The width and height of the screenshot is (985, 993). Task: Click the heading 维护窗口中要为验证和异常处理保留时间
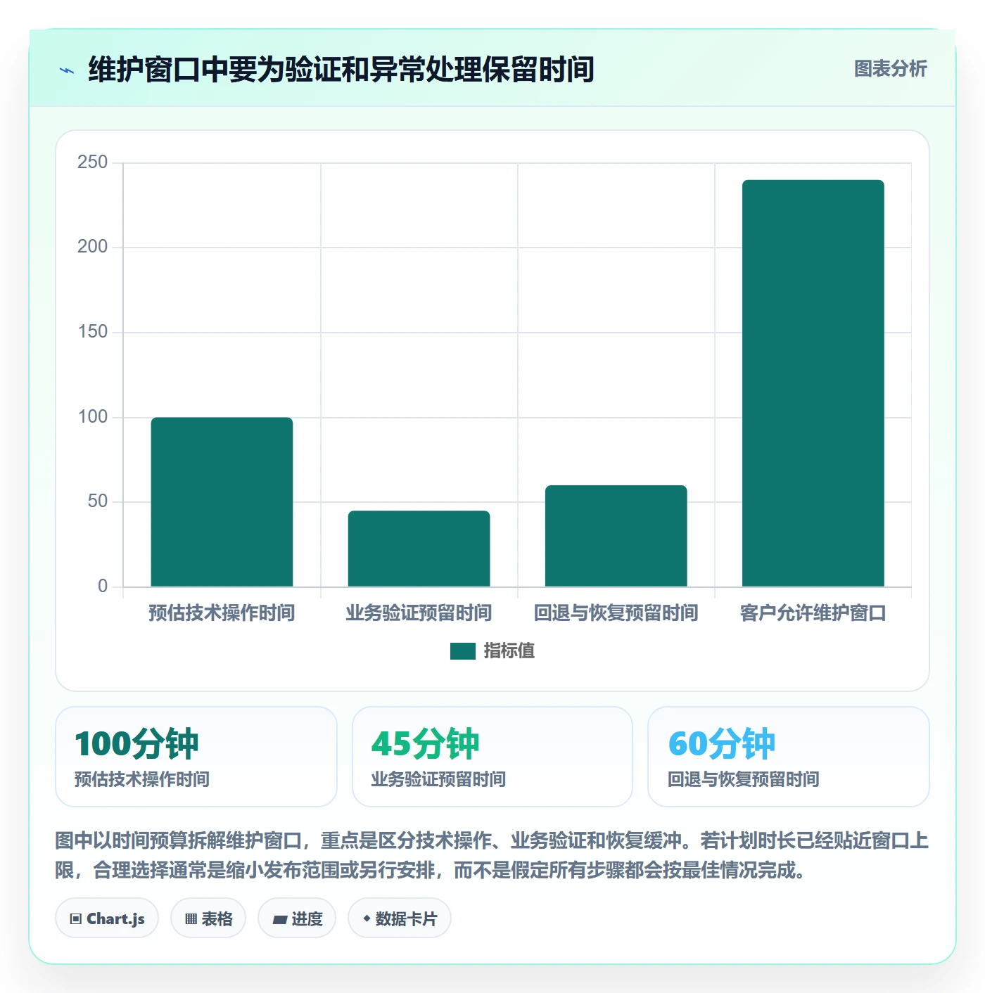(341, 70)
